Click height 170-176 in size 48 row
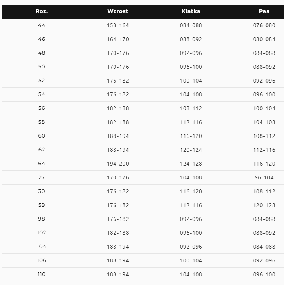This screenshot has height=285, width=284. 118,53
